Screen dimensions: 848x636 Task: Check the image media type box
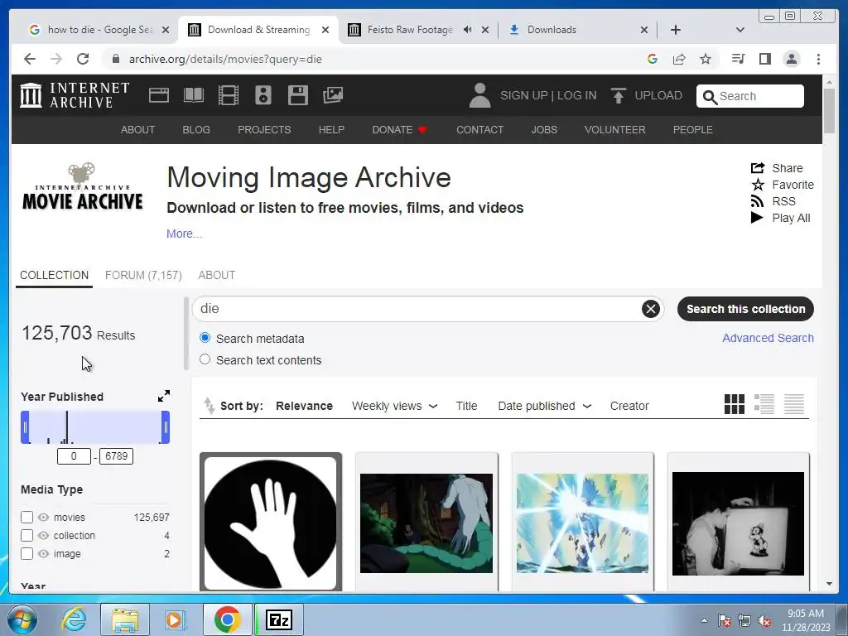(x=27, y=554)
